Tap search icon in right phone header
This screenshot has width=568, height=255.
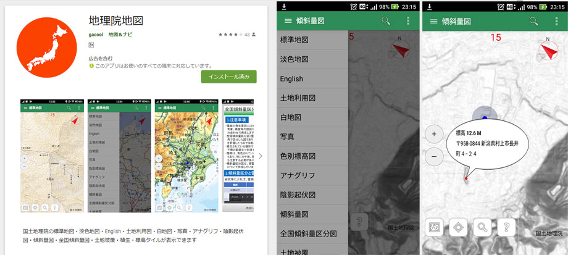coord(533,20)
